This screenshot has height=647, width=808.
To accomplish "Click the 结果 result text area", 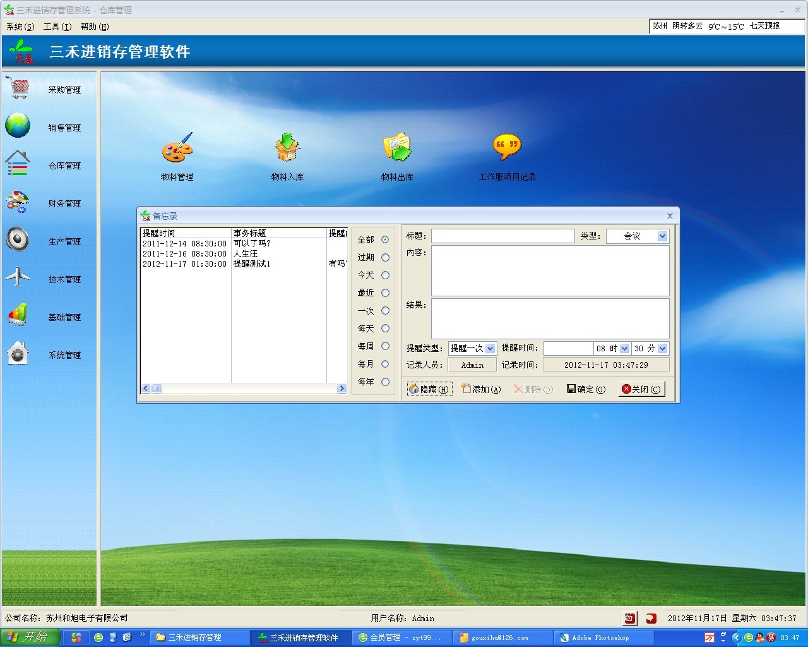I will point(550,318).
